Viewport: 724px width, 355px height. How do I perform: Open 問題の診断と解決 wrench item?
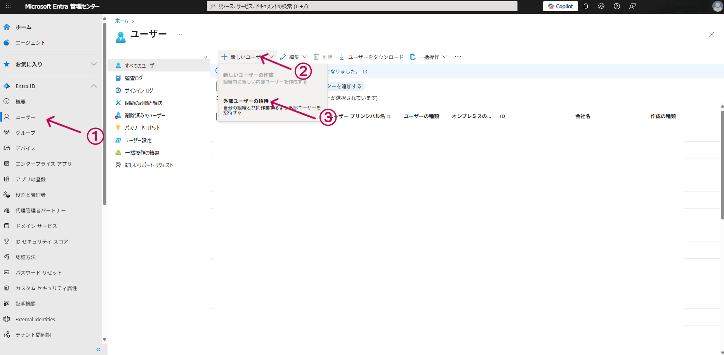144,103
